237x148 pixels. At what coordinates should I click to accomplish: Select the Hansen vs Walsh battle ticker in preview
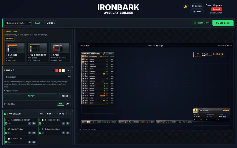[x=99, y=122]
